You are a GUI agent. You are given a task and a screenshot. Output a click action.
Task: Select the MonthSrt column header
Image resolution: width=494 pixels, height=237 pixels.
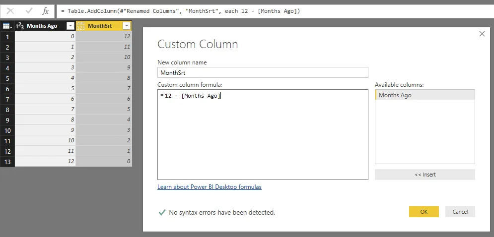click(103, 26)
